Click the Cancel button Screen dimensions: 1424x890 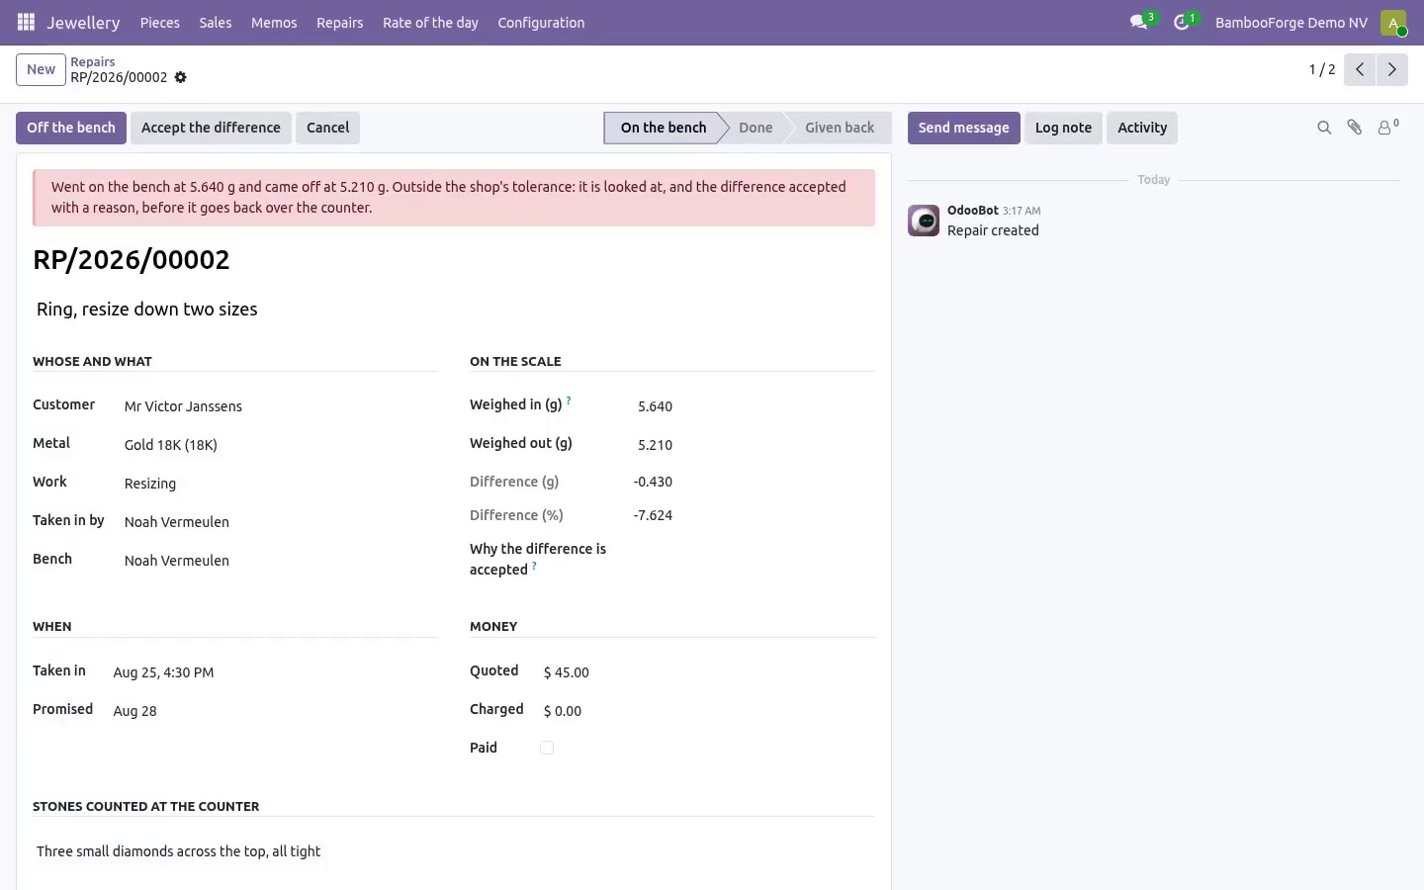[327, 128]
